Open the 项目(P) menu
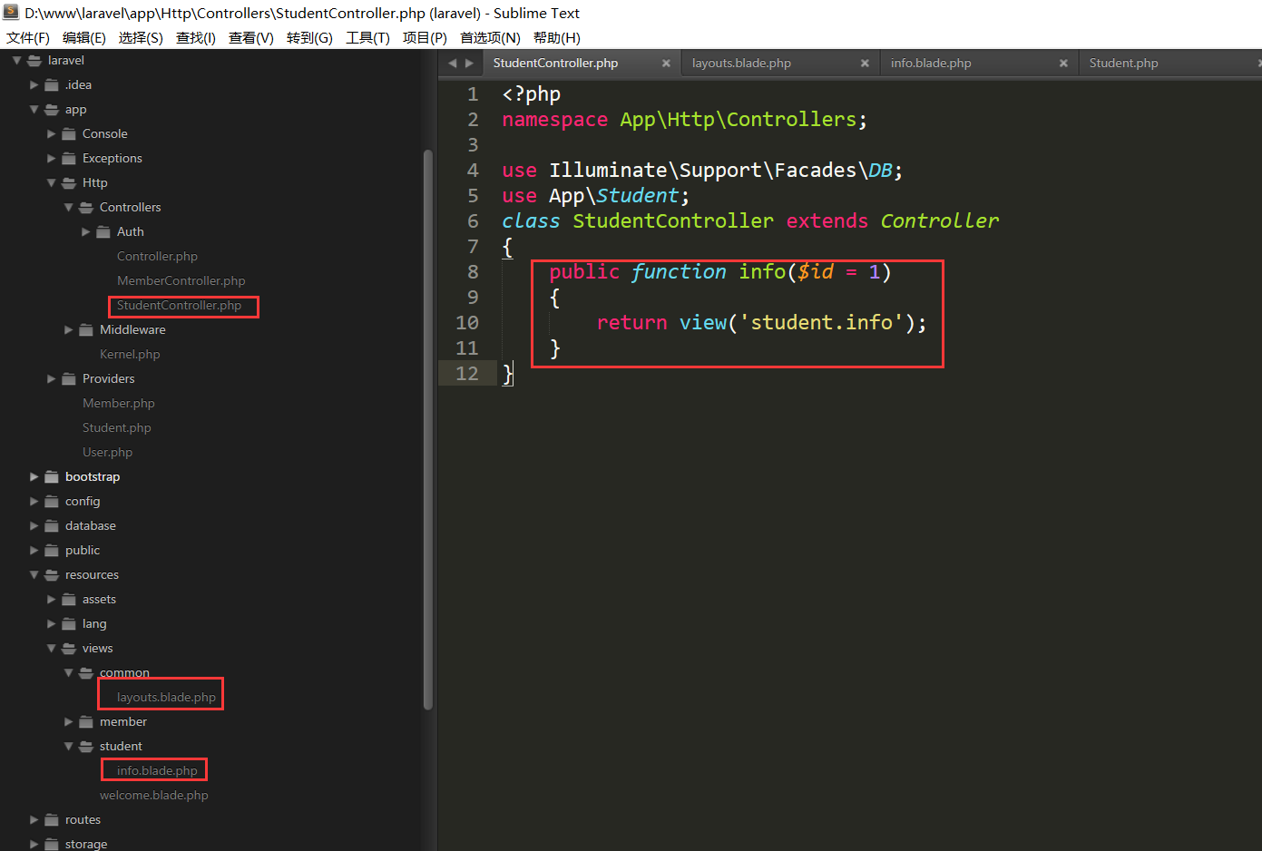 pyautogui.click(x=425, y=37)
